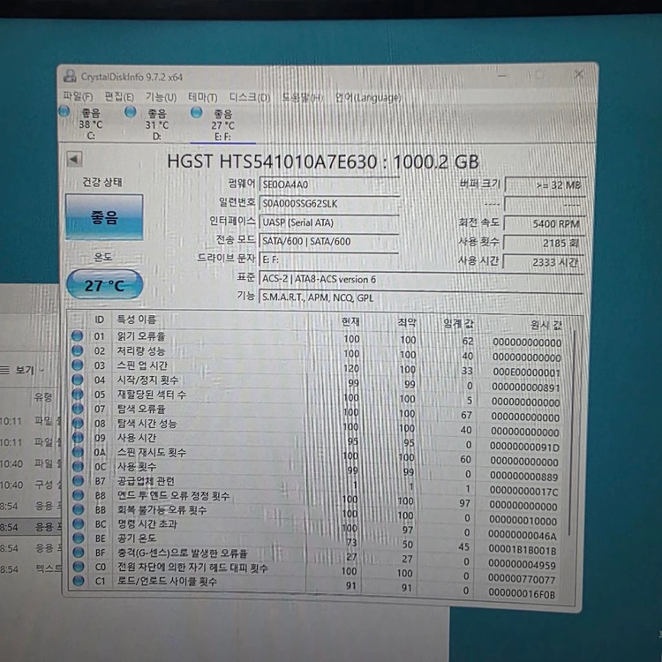The width and height of the screenshot is (662, 662).
Task: Click the interface field UASP (Serial ATA)
Action: click(x=329, y=222)
